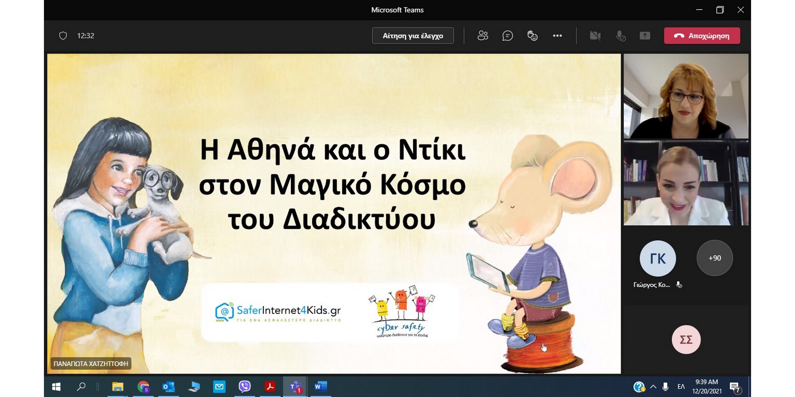The height and width of the screenshot is (397, 795).
Task: Open Outlook from the taskbar
Action: [x=169, y=387]
